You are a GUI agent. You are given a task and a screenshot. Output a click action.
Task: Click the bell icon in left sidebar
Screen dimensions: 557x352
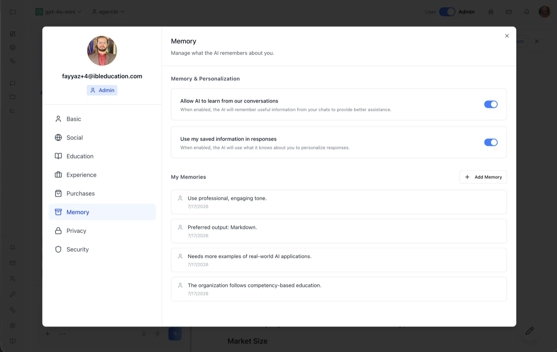pos(13,247)
